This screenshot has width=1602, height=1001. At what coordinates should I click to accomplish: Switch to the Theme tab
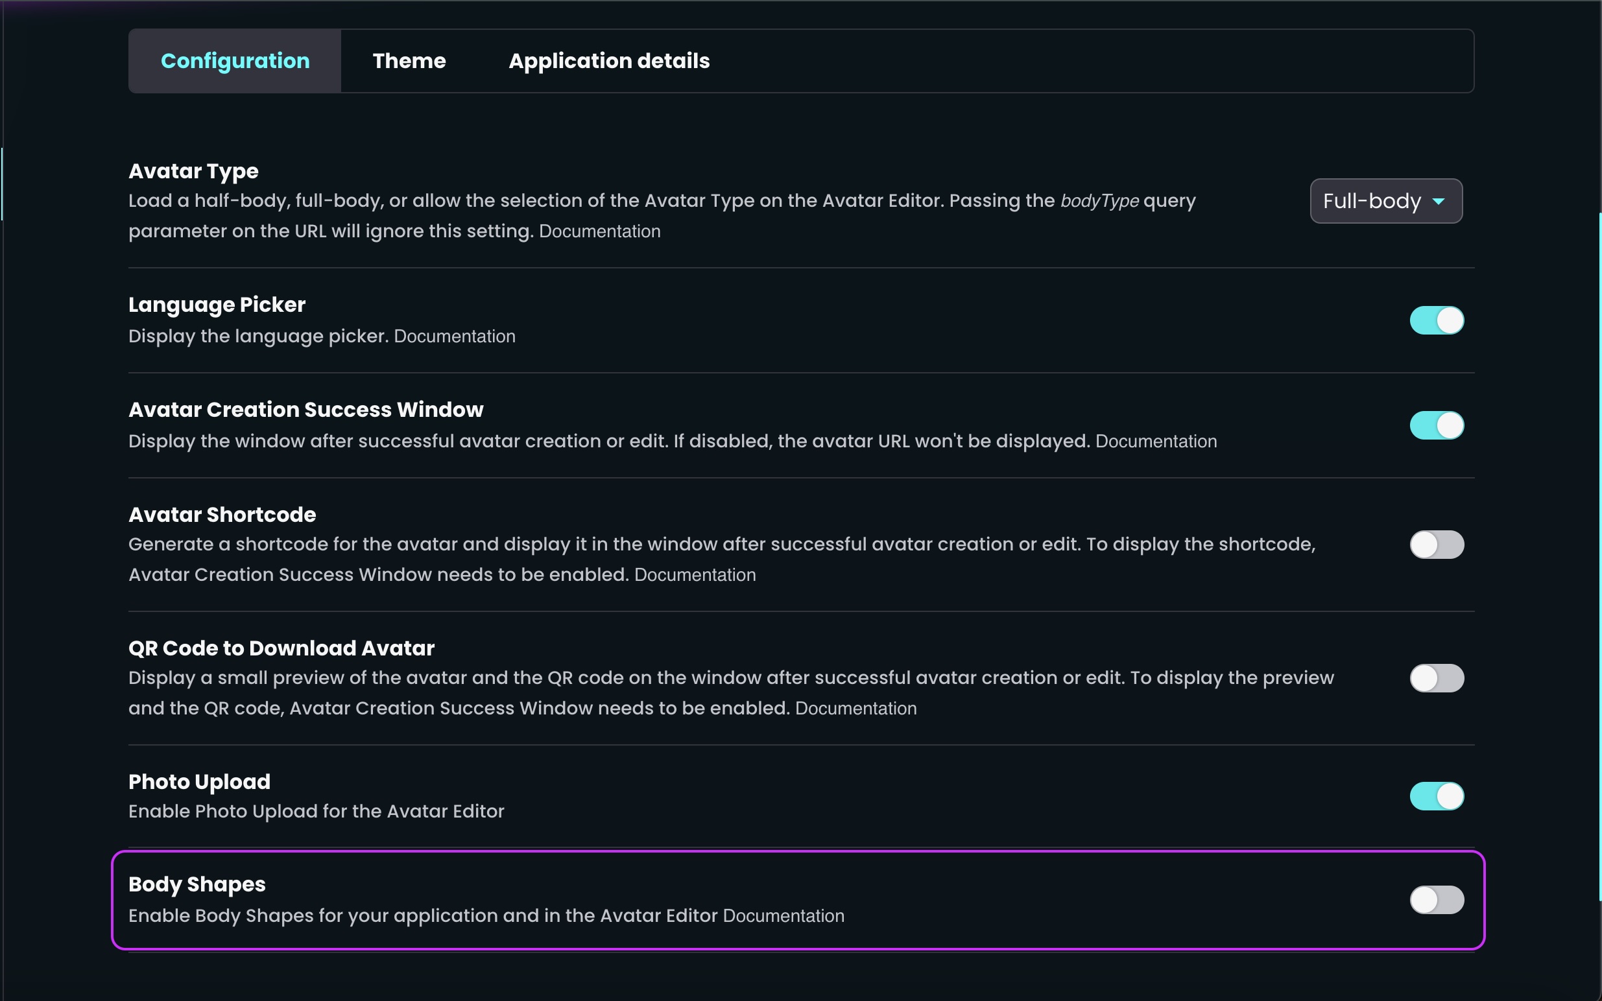[x=409, y=61]
